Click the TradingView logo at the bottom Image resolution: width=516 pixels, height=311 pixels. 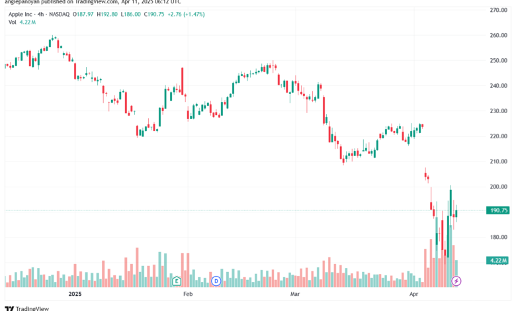[27, 308]
